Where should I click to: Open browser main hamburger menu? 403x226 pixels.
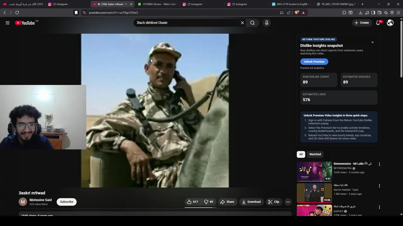click(398, 13)
